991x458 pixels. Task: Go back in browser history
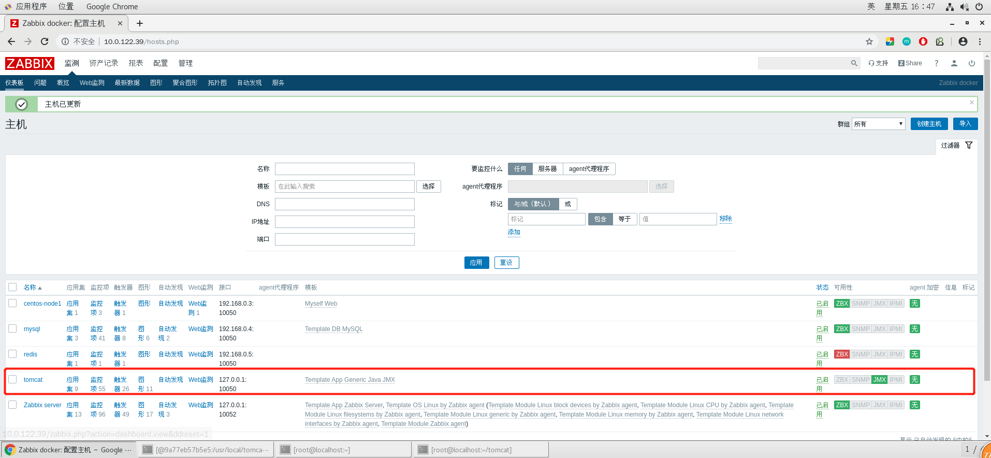pos(11,41)
